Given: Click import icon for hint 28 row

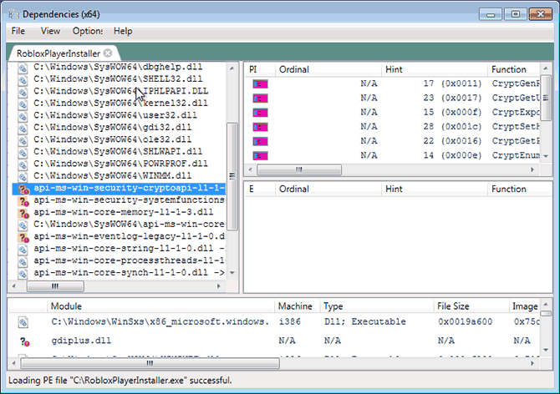Looking at the screenshot, I should pyautogui.click(x=260, y=127).
